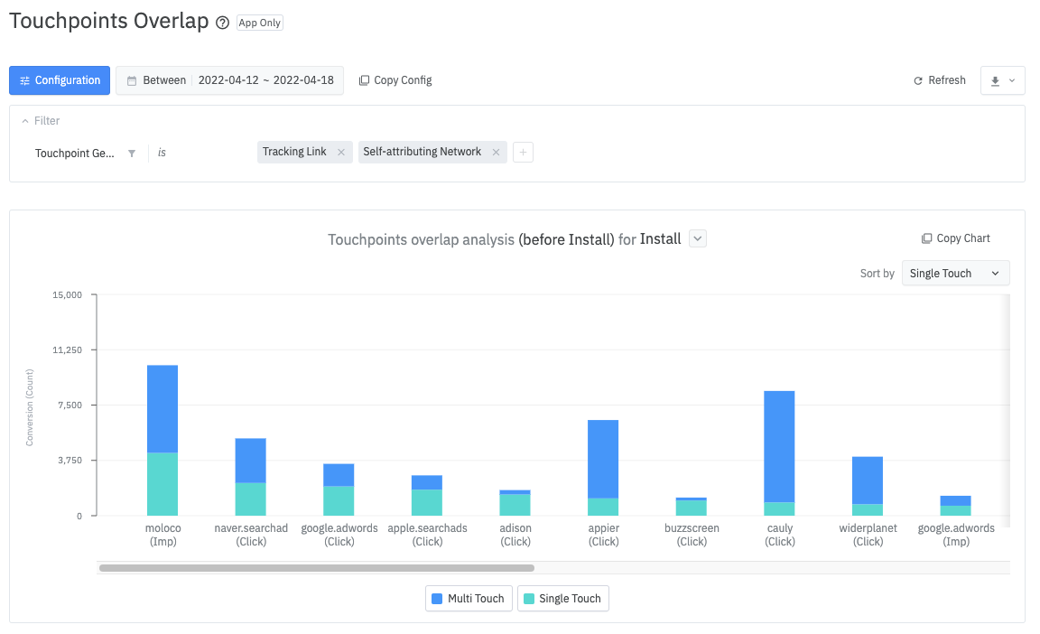1040x634 pixels.
Task: Add a filter value with the plus button
Action: 523,152
